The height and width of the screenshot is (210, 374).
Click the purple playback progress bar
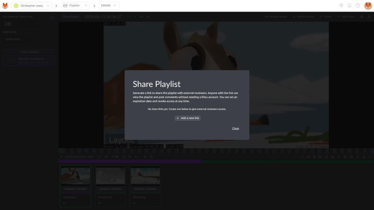coord(130,162)
